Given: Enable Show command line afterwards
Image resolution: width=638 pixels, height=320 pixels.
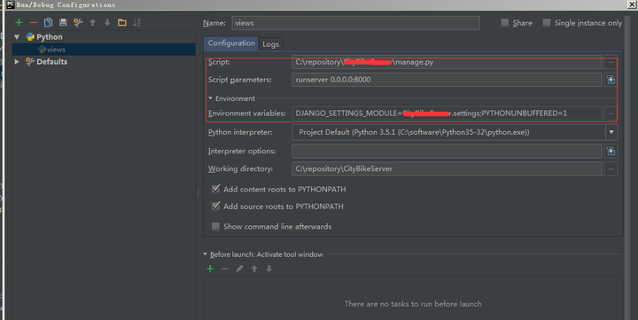Looking at the screenshot, I should (215, 226).
